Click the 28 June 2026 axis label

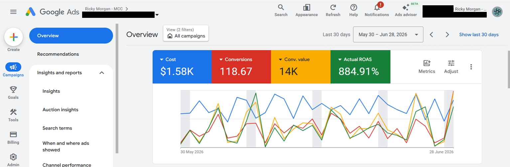click(442, 152)
